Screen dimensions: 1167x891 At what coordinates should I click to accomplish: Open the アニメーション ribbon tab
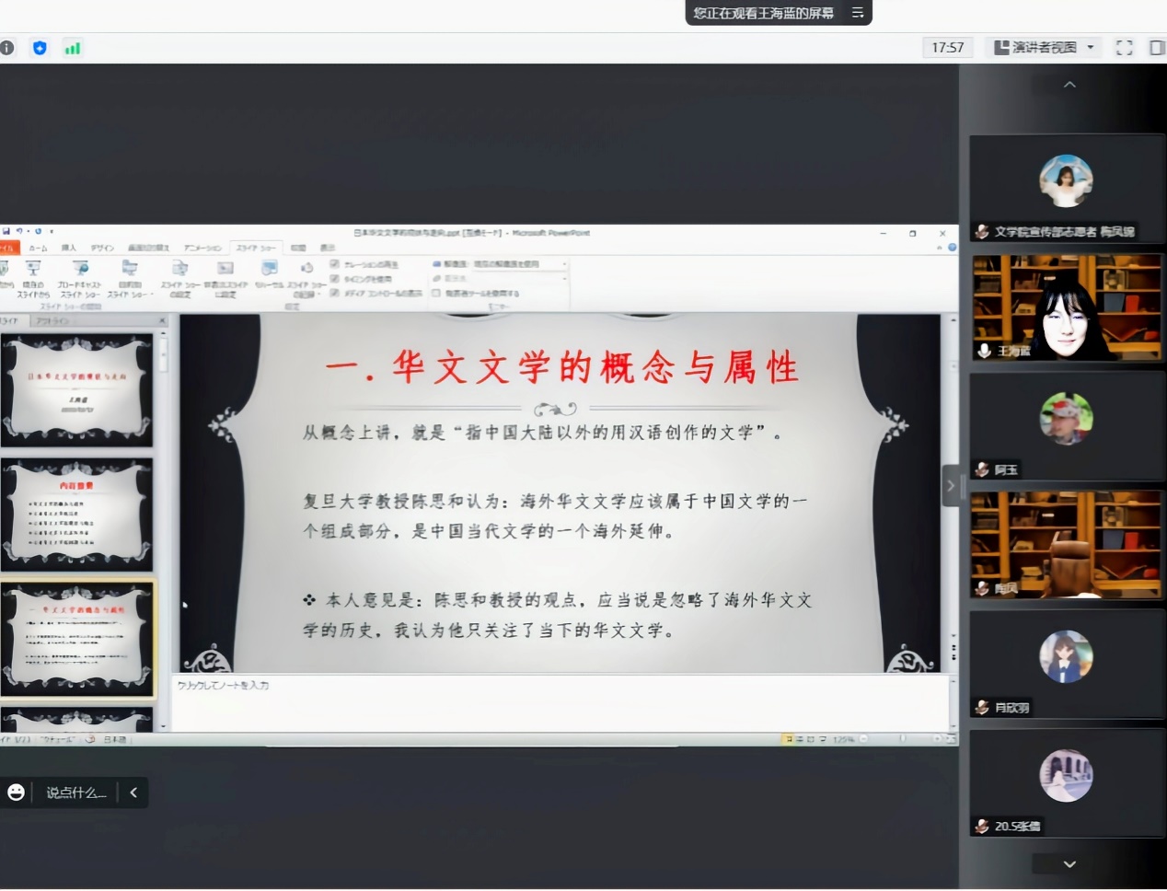click(x=202, y=249)
